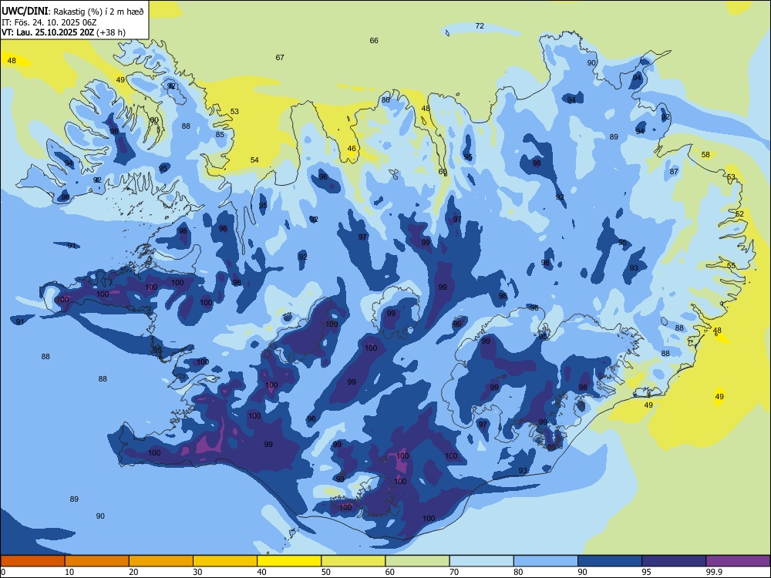This screenshot has width=771, height=578.
Task: Click the humidity value 86 on the map
Action: tap(385, 99)
